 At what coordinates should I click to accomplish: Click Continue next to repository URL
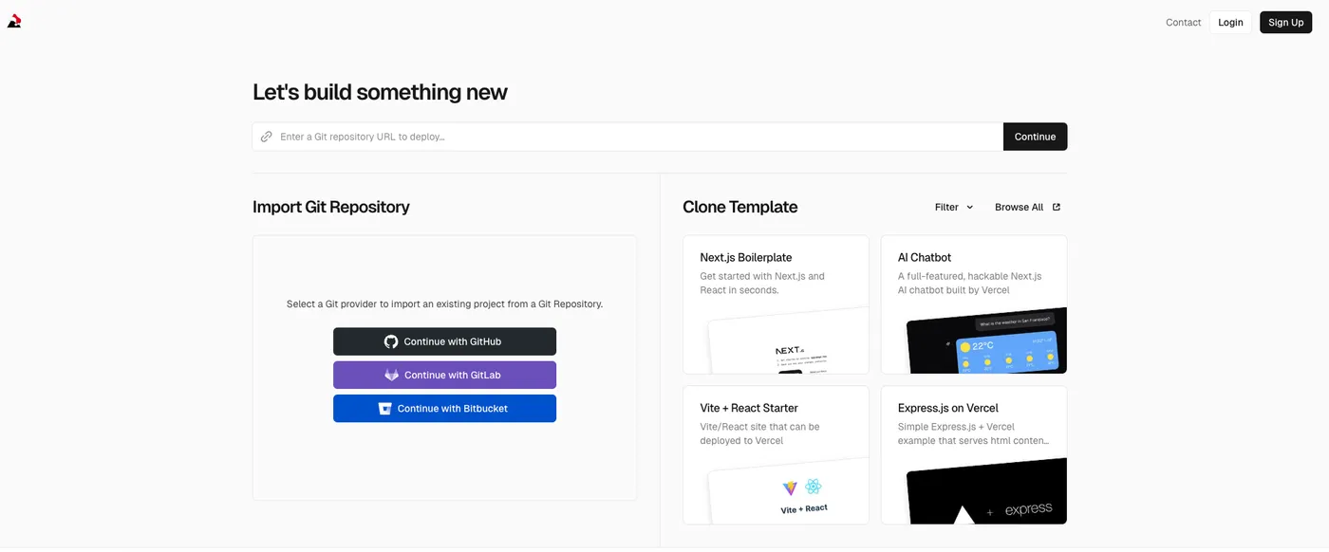(1035, 137)
